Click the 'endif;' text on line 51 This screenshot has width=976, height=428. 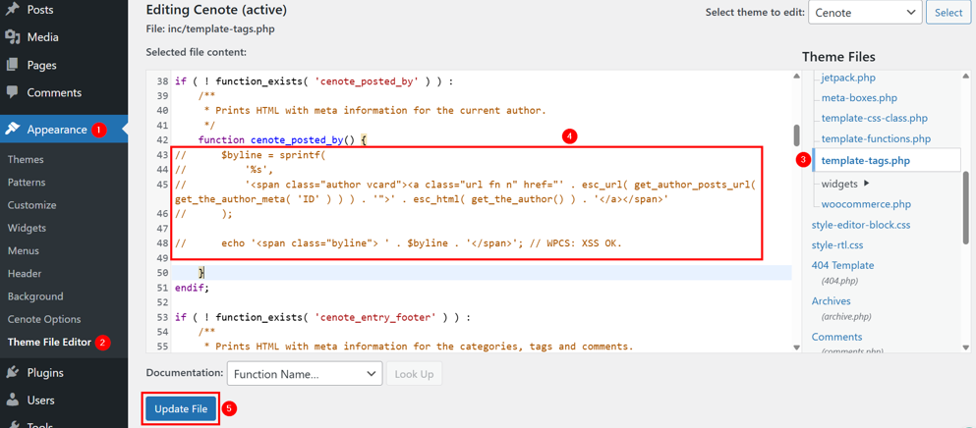pos(193,288)
